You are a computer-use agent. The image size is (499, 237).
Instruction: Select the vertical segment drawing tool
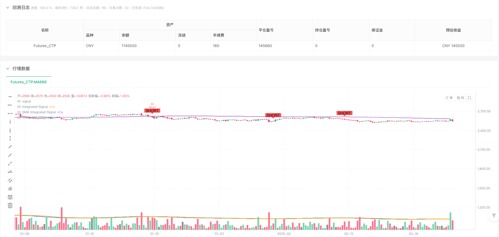pos(10,138)
